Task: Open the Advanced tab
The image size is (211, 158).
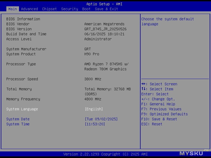Action: [x=29, y=9]
